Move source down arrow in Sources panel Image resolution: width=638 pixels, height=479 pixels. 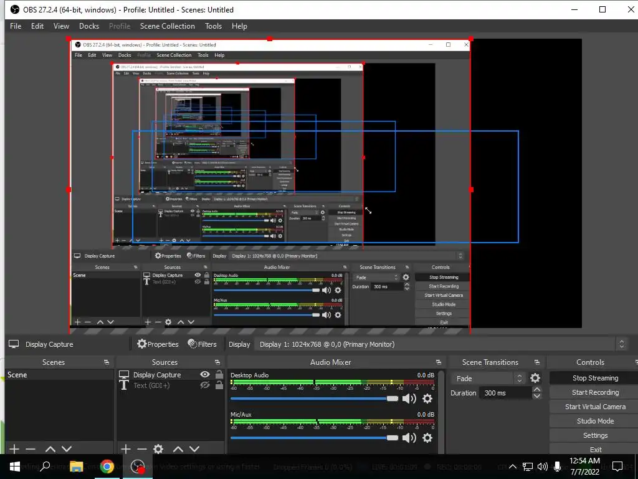(194, 449)
